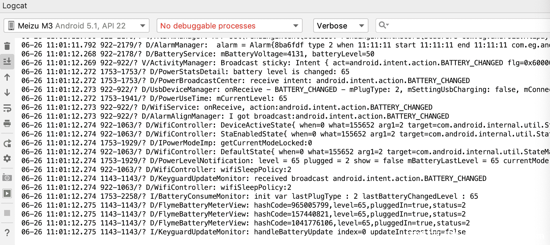Clear logcat with the trash icon
This screenshot has width=550, height=245.
pyautogui.click(x=7, y=46)
